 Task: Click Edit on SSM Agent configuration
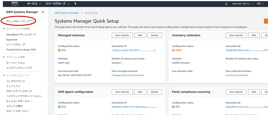point(140,92)
